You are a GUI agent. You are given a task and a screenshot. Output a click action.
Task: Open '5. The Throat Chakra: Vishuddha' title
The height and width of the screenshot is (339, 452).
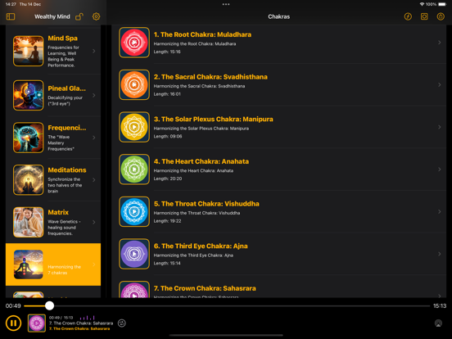206,204
